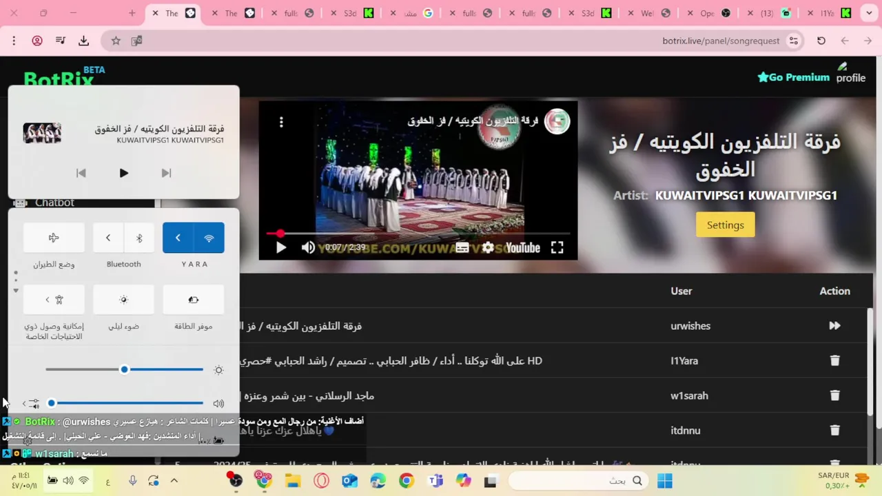The height and width of the screenshot is (496, 882).
Task: Click the video progress bar scrubber
Action: [x=280, y=234]
